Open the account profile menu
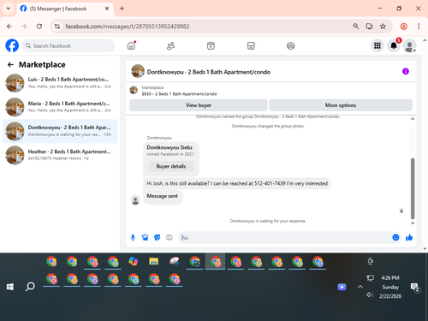Viewport: 428px width, 321px height. coord(410,45)
